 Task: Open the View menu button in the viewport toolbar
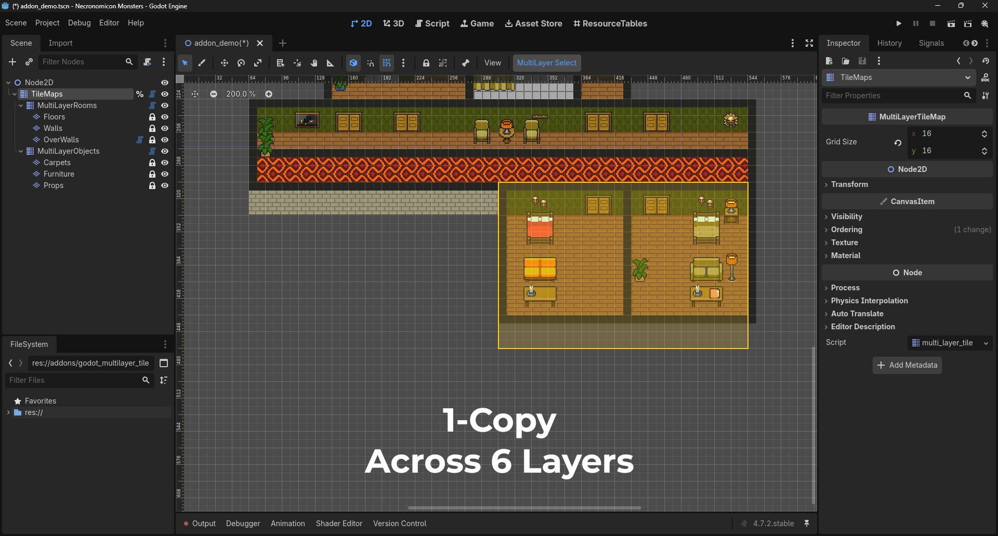click(493, 63)
